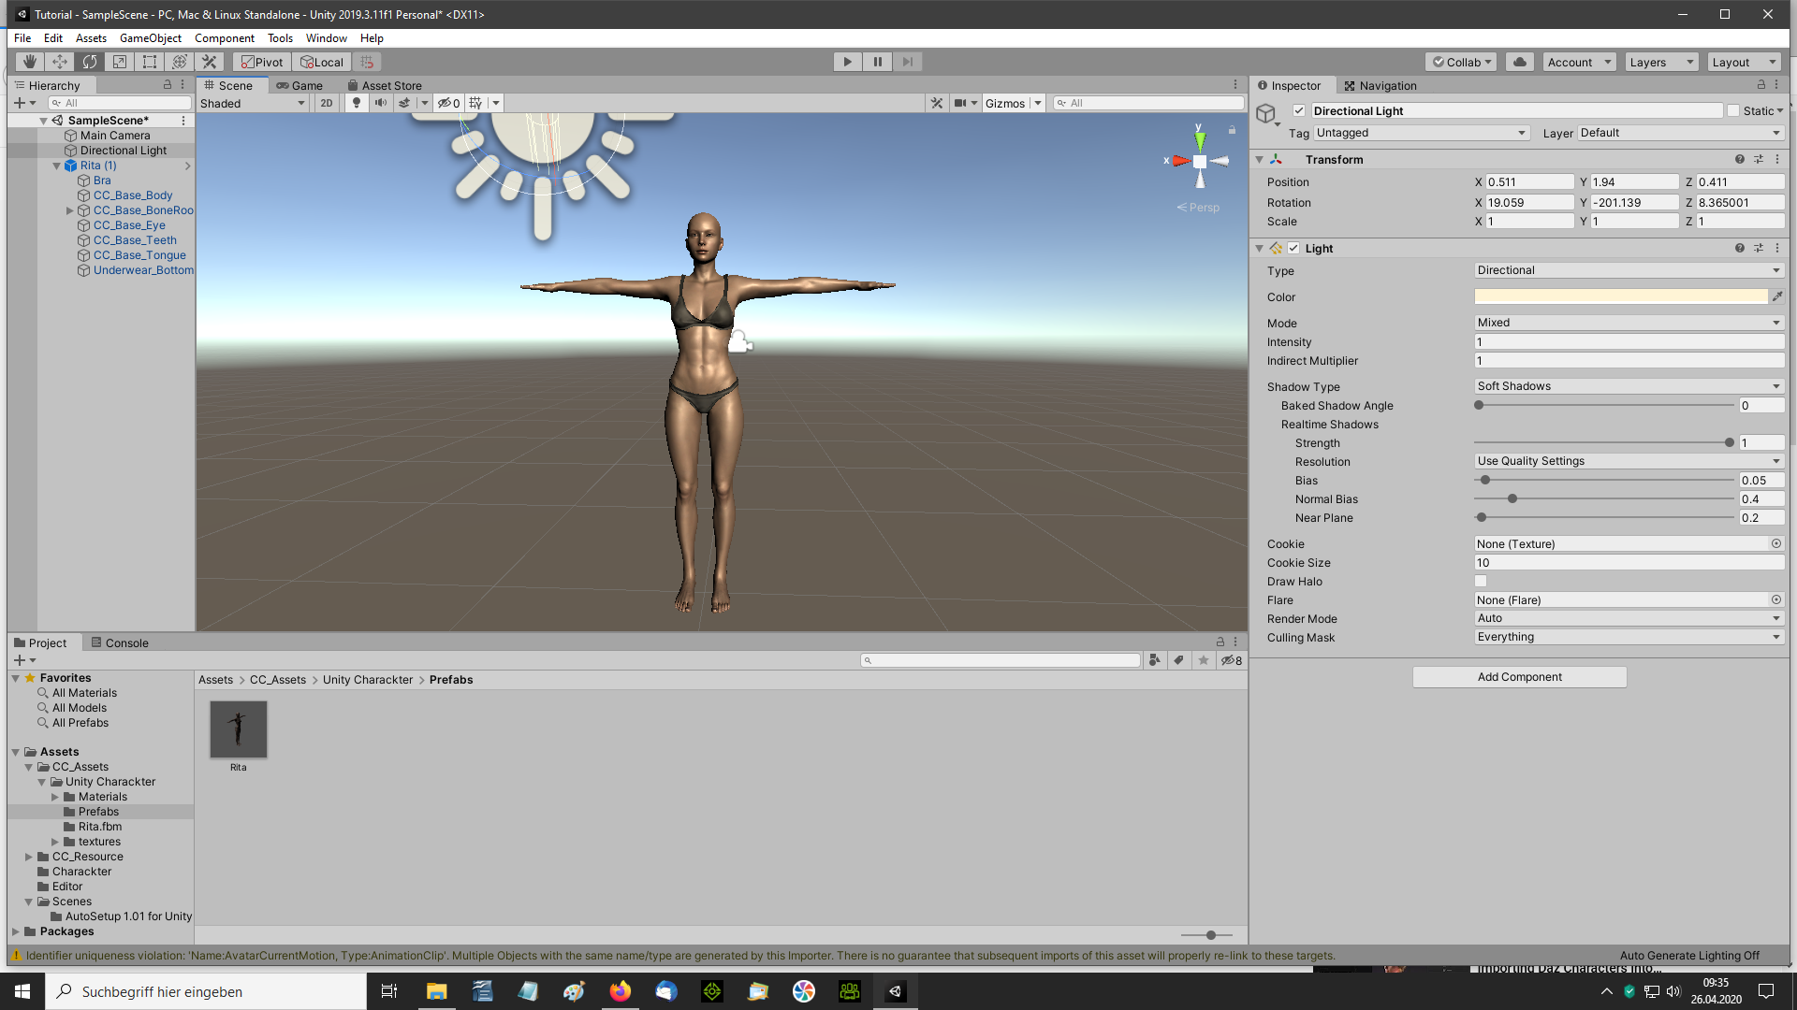Select the Hand tool in the toolbar

(x=30, y=62)
